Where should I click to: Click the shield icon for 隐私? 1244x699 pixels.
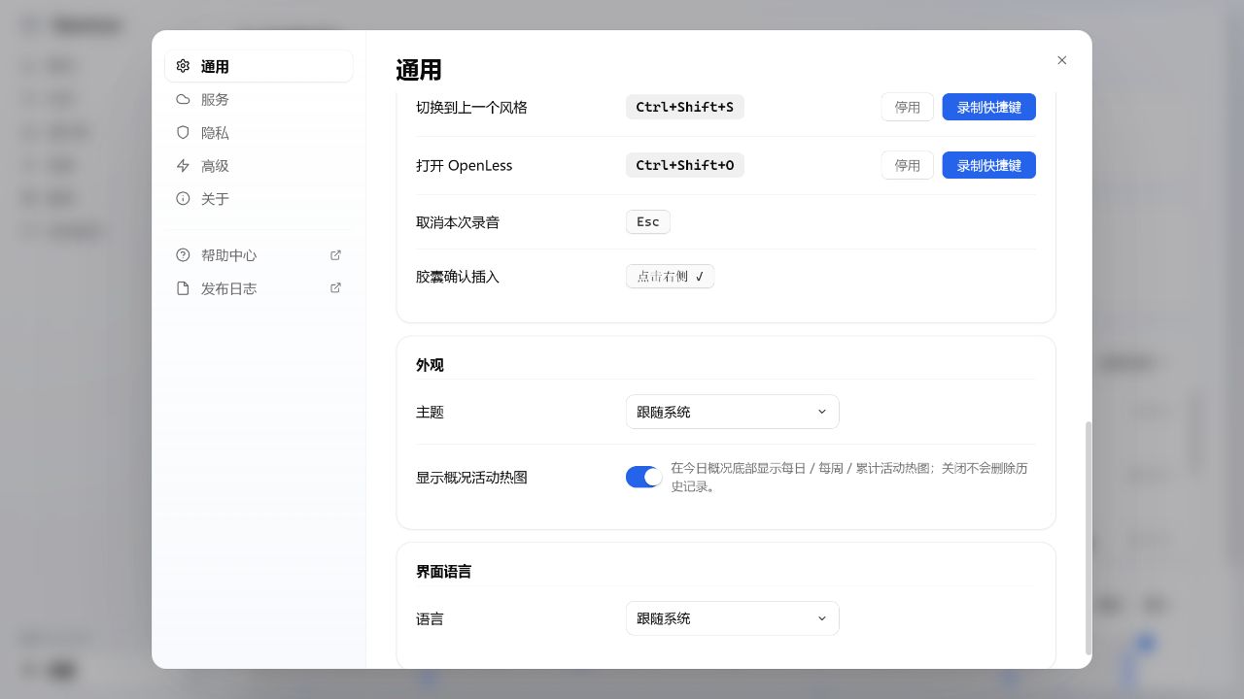pyautogui.click(x=183, y=133)
